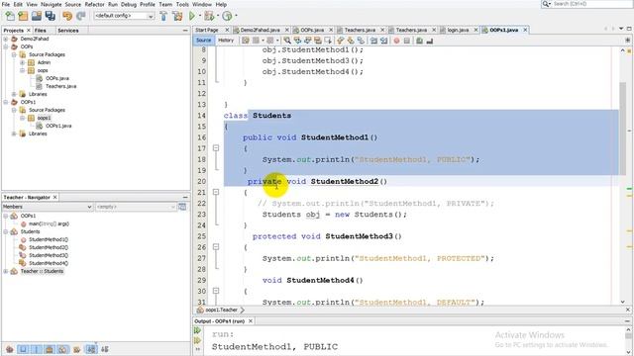Collapse code fold at line 17
Screen dimensions: 634x356
coord(216,148)
